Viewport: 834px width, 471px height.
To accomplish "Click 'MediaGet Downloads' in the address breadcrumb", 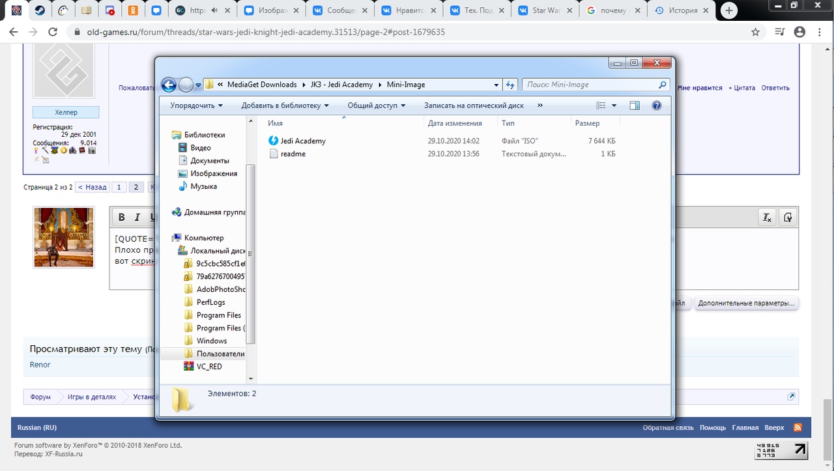I will 262,85.
